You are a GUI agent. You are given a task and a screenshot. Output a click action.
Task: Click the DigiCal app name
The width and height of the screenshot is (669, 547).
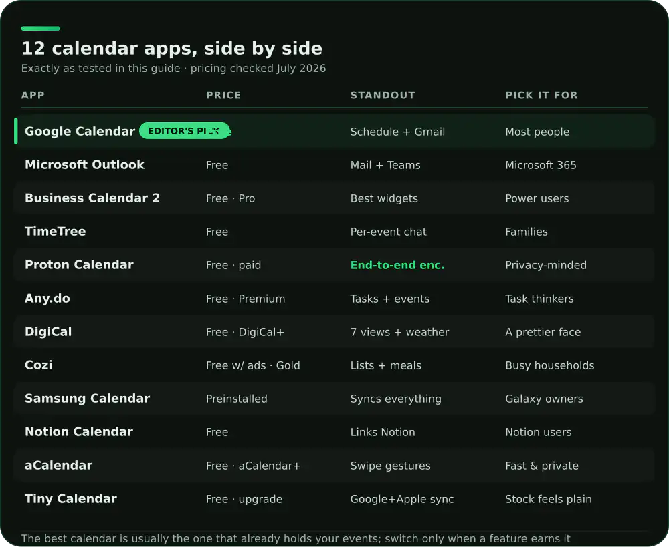(48, 332)
